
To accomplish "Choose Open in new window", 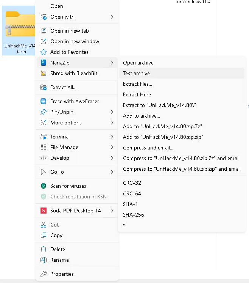I will click(x=75, y=41).
